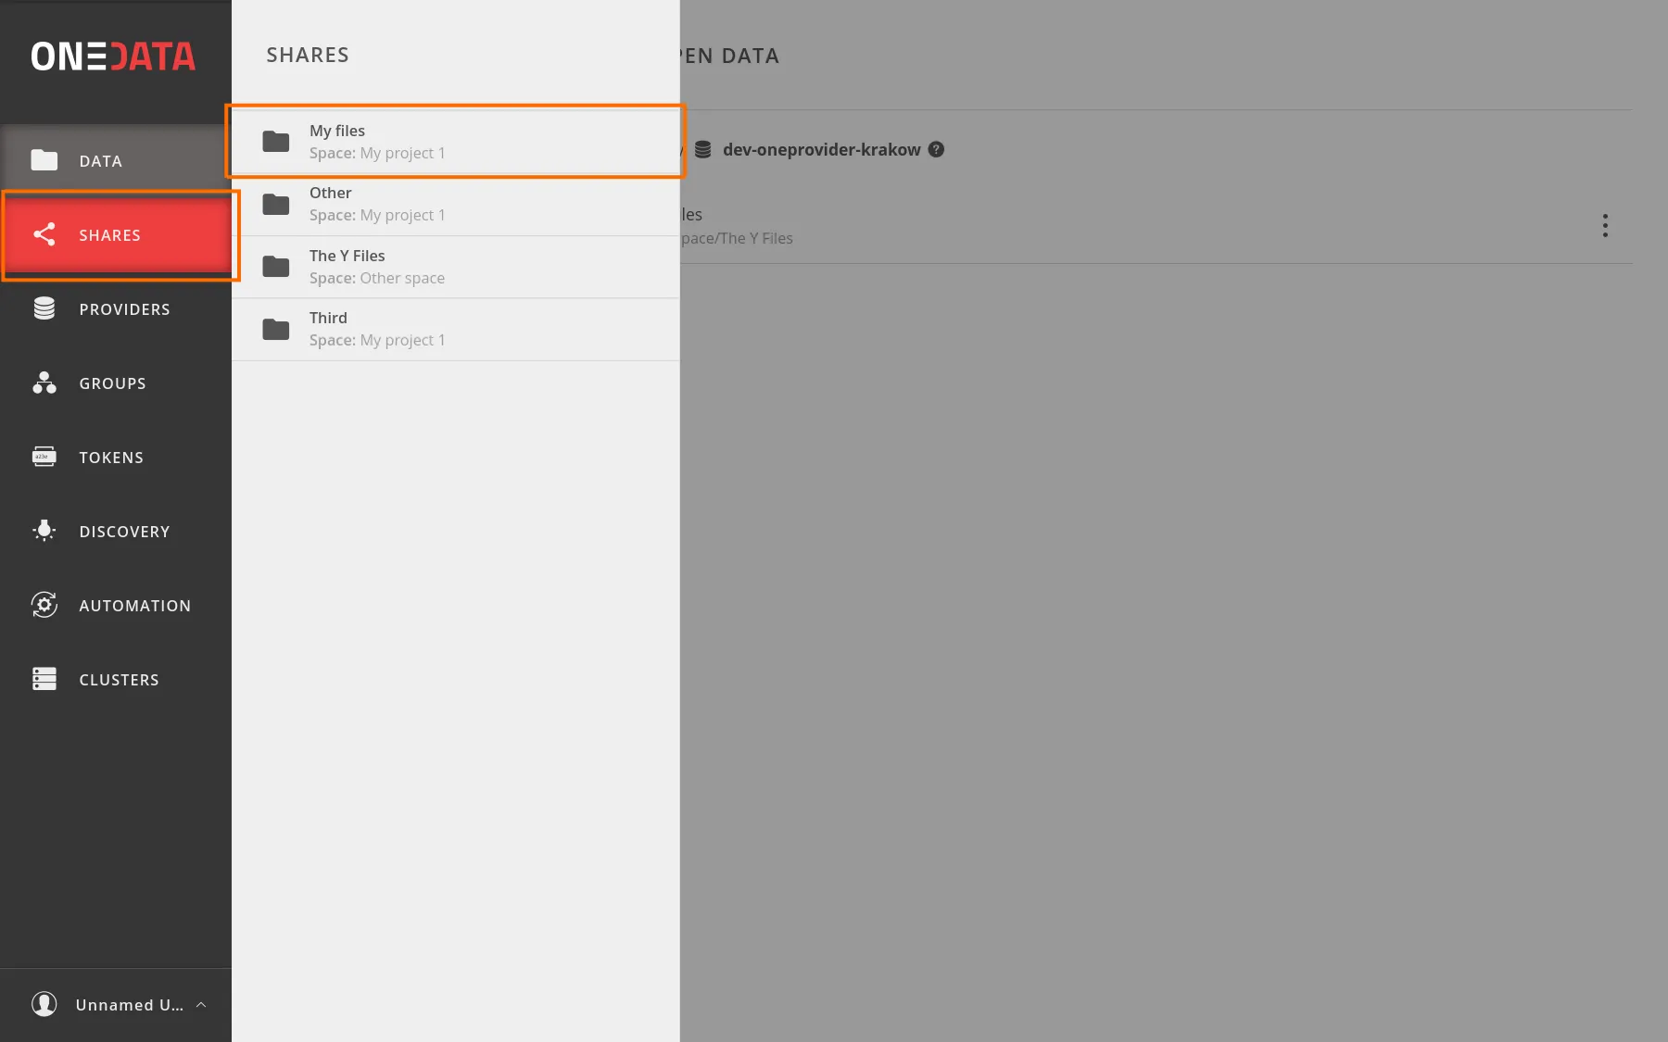Click the Discovery lightbulb icon
1668x1042 pixels.
[x=44, y=531]
